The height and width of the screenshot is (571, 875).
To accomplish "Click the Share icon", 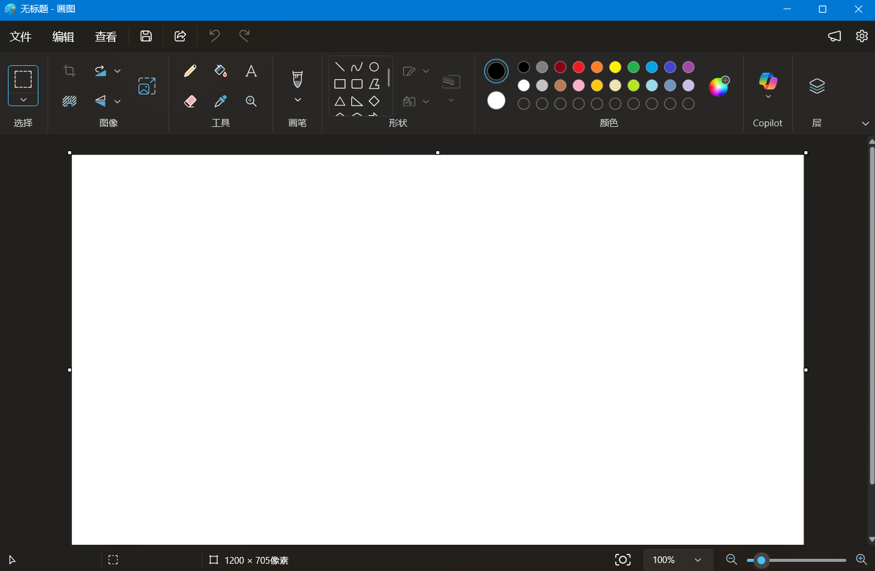I will point(180,36).
